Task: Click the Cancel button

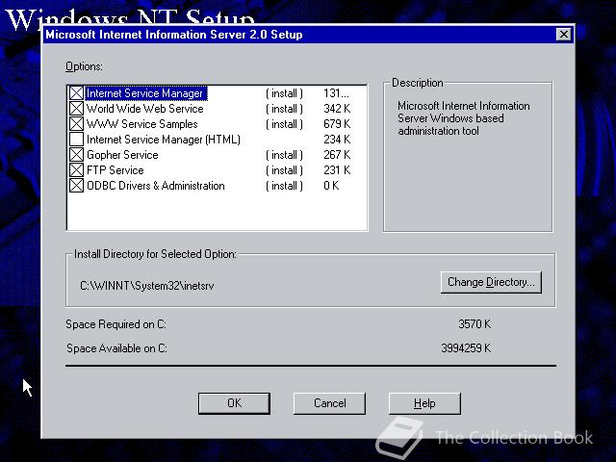Action: click(x=329, y=403)
